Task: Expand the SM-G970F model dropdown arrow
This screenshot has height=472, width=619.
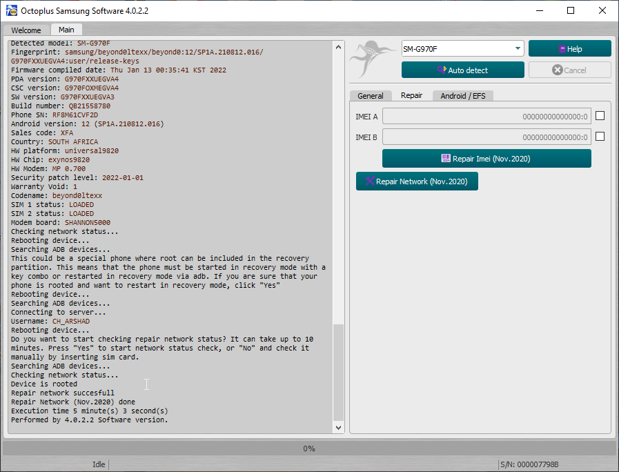Action: (518, 48)
